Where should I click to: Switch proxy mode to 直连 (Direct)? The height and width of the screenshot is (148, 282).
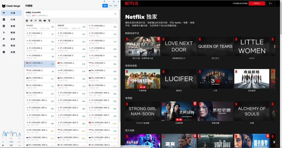click(115, 5)
